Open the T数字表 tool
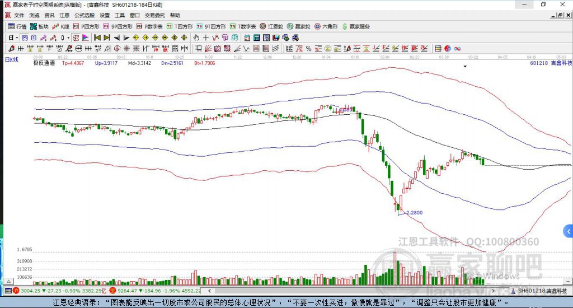Screen dimensions: 573x308 (243, 26)
